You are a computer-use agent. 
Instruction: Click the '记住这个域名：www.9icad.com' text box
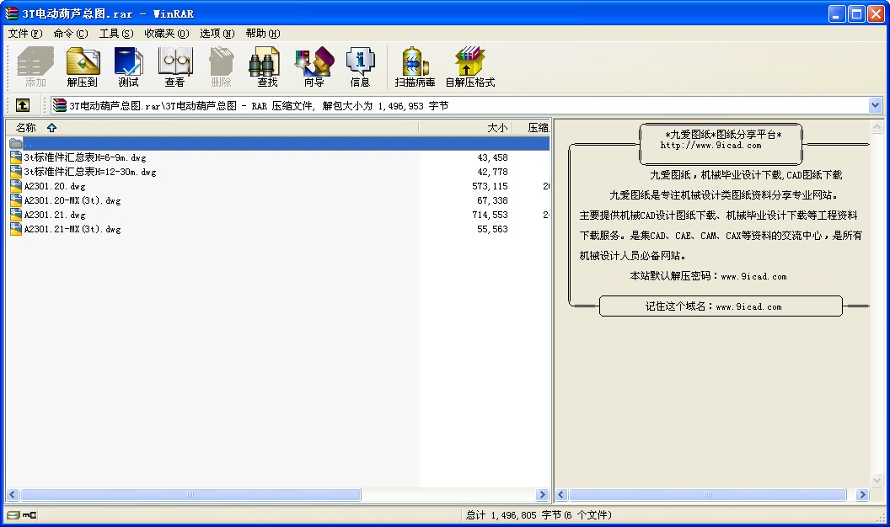(721, 306)
